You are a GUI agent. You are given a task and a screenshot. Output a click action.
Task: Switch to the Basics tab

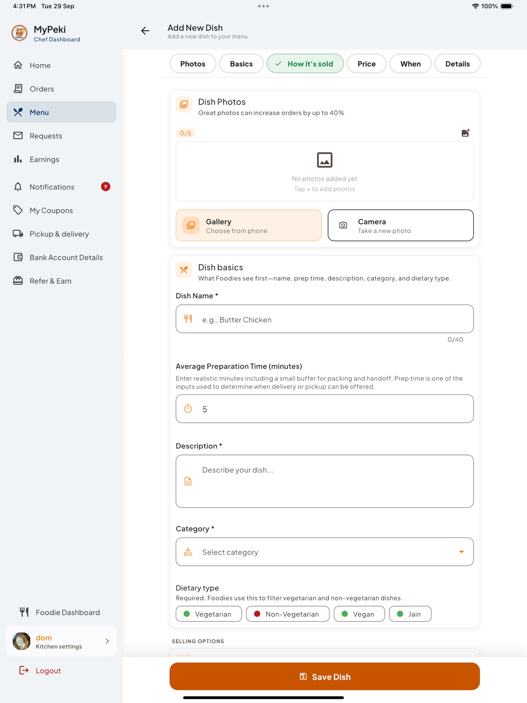click(241, 64)
